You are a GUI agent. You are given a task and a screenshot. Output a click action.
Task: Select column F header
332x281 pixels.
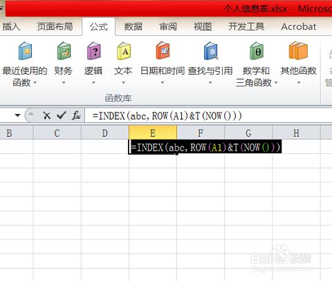click(x=201, y=133)
